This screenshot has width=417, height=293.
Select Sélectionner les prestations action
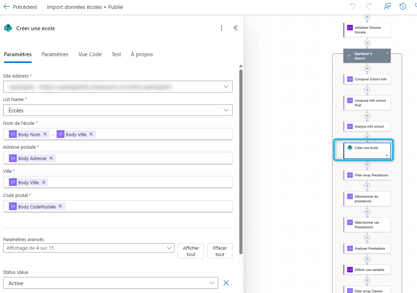(x=367, y=199)
